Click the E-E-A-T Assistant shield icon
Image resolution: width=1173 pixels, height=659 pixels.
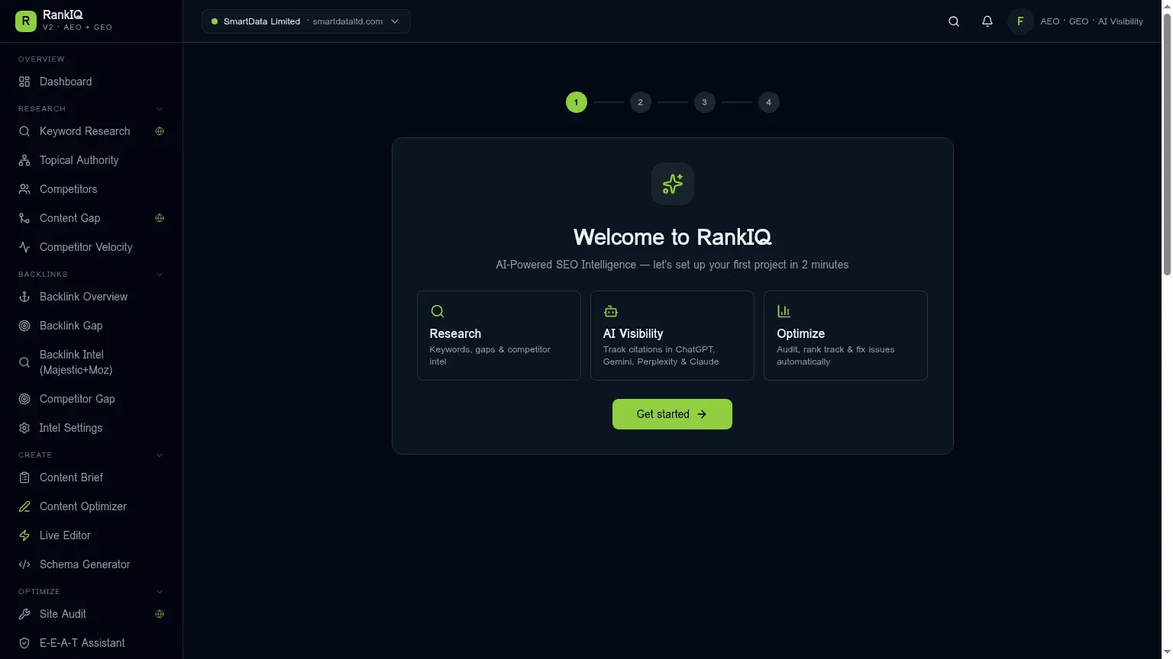pyautogui.click(x=24, y=643)
